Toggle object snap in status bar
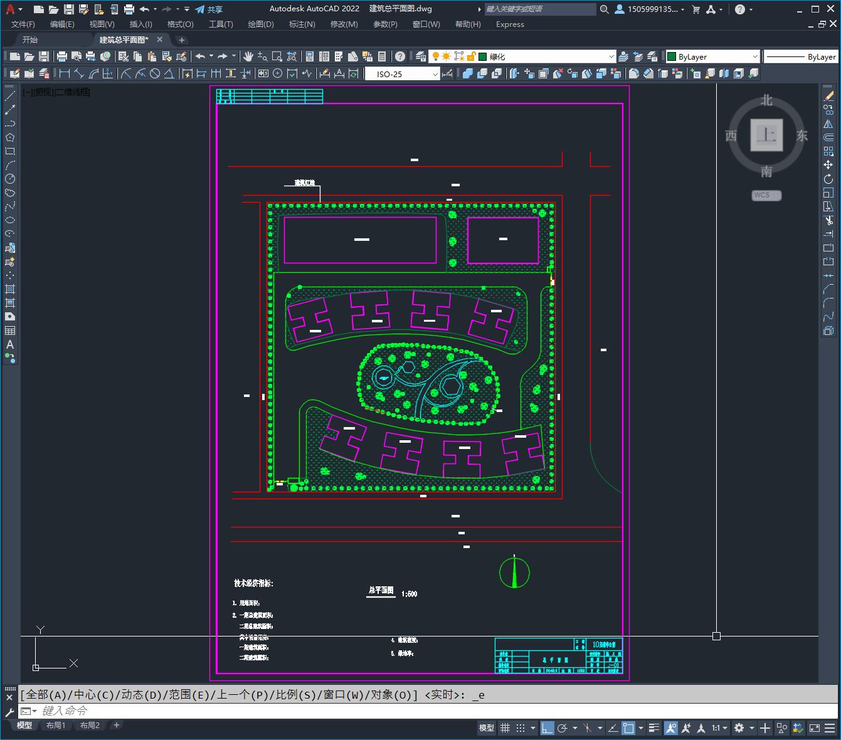Viewport: 841px width, 740px height. point(628,728)
